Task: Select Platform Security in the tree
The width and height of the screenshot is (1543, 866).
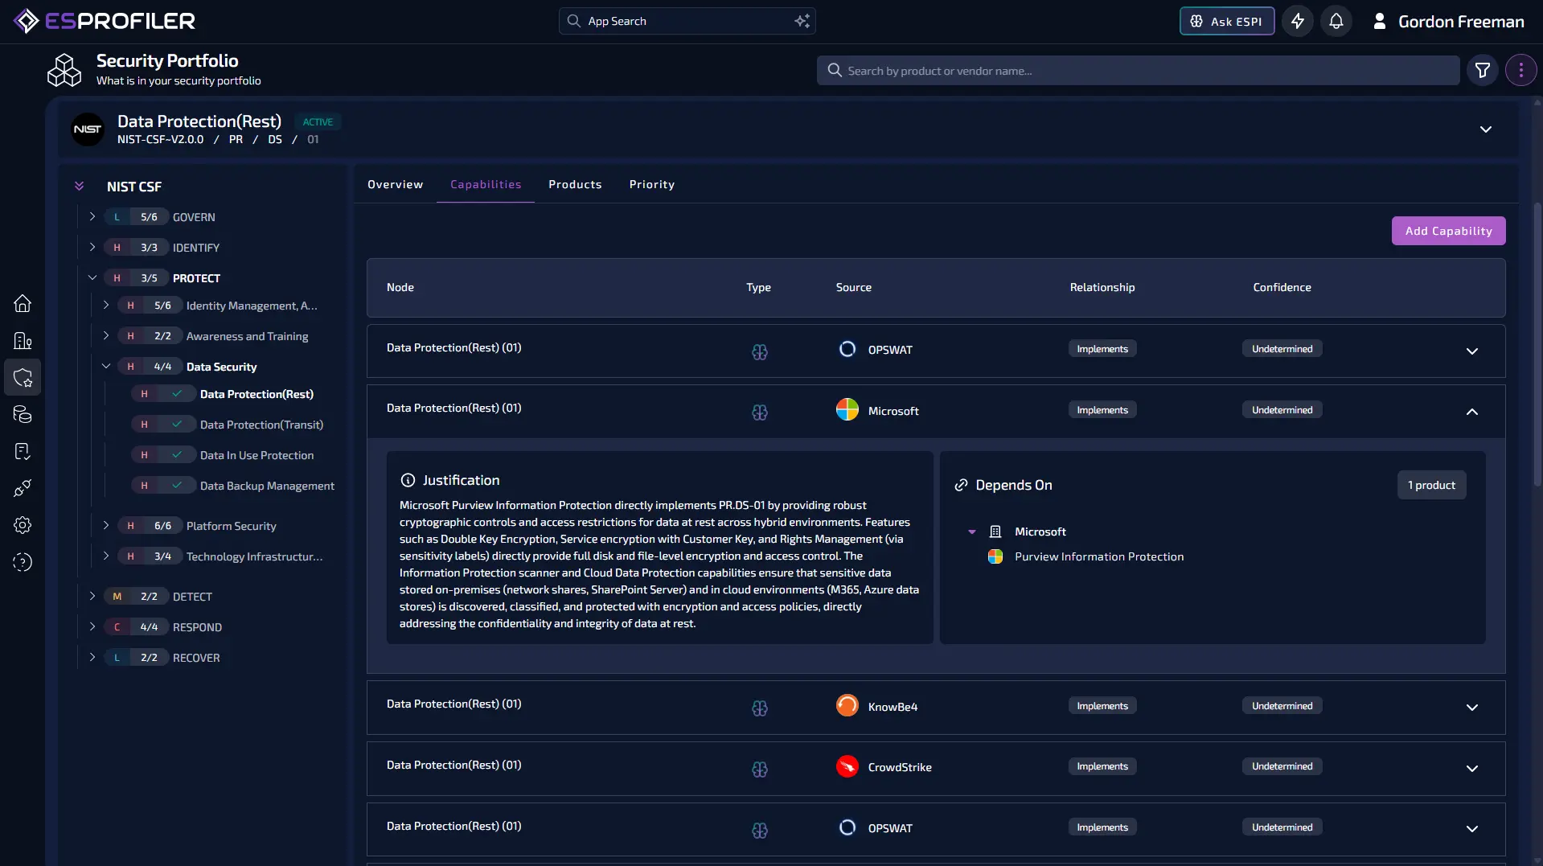Action: click(231, 526)
